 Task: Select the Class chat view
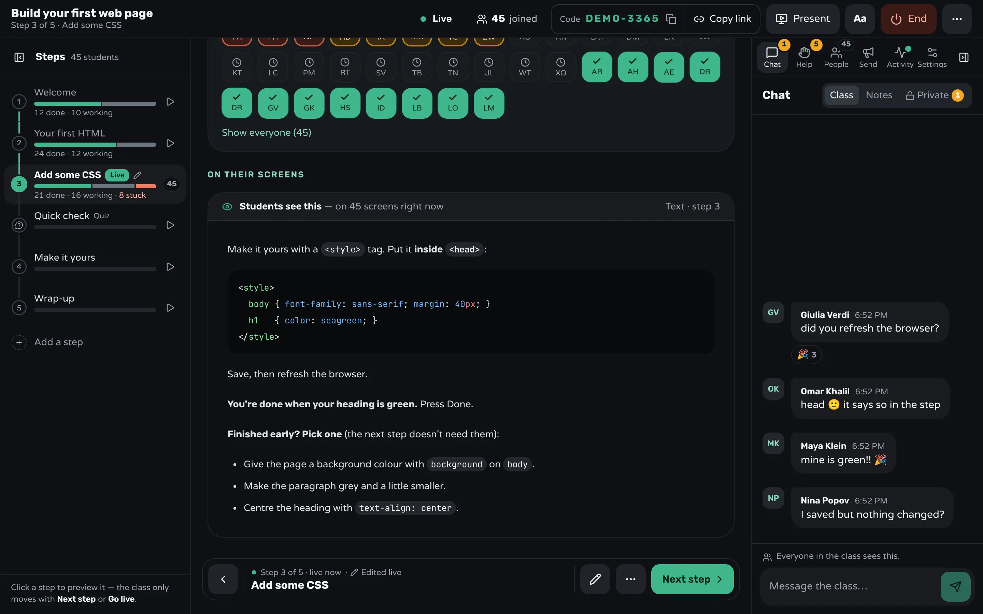pyautogui.click(x=841, y=96)
